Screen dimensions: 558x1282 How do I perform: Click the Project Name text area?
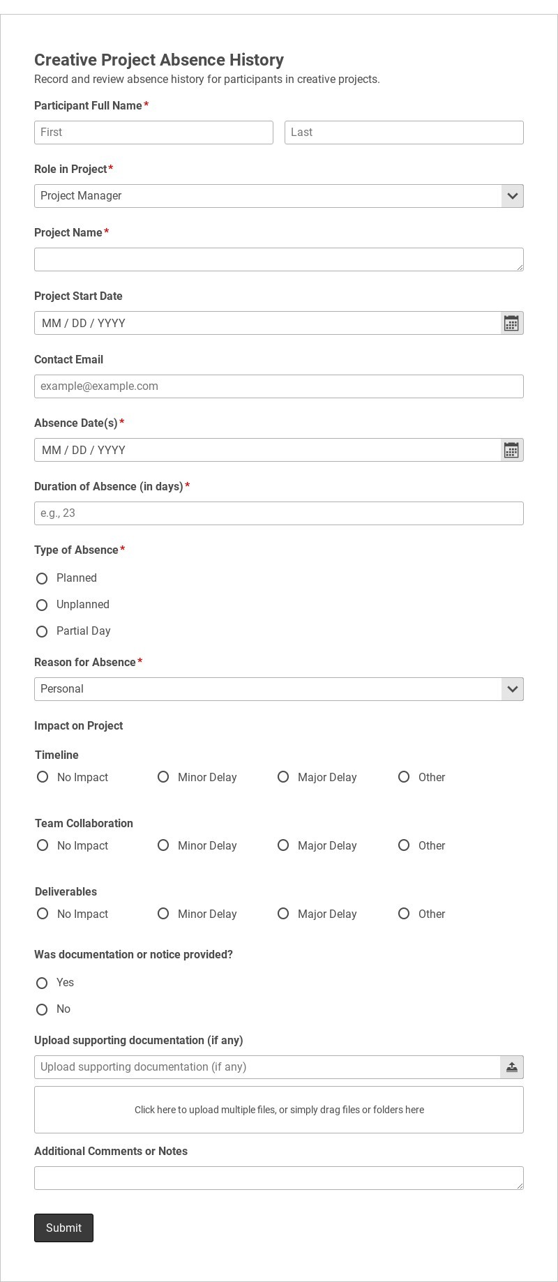click(279, 259)
